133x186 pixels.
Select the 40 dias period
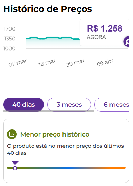pyautogui.click(x=24, y=105)
